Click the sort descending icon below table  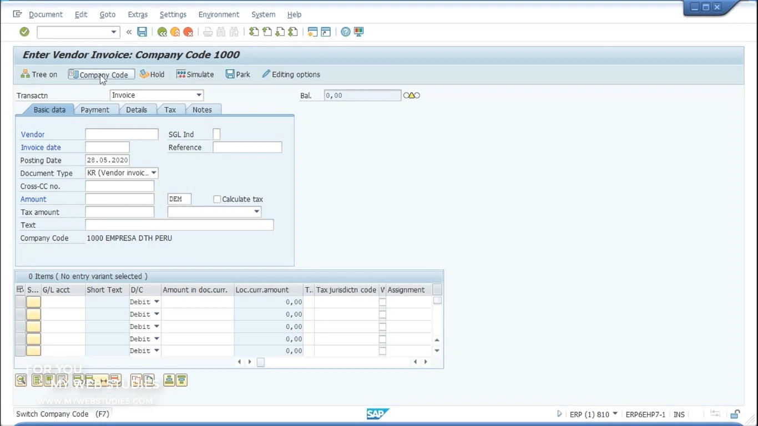coord(181,380)
